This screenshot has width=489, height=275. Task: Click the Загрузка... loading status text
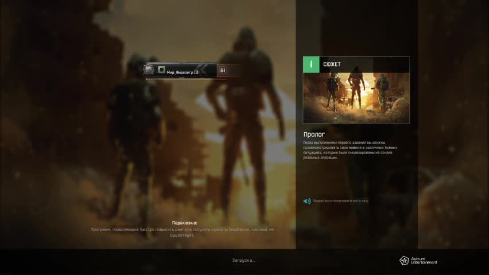coord(244,260)
